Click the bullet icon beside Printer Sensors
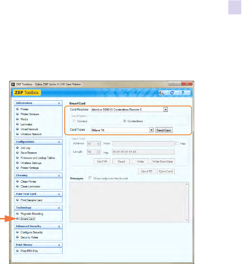The height and width of the screenshot is (264, 242). click(x=17, y=114)
